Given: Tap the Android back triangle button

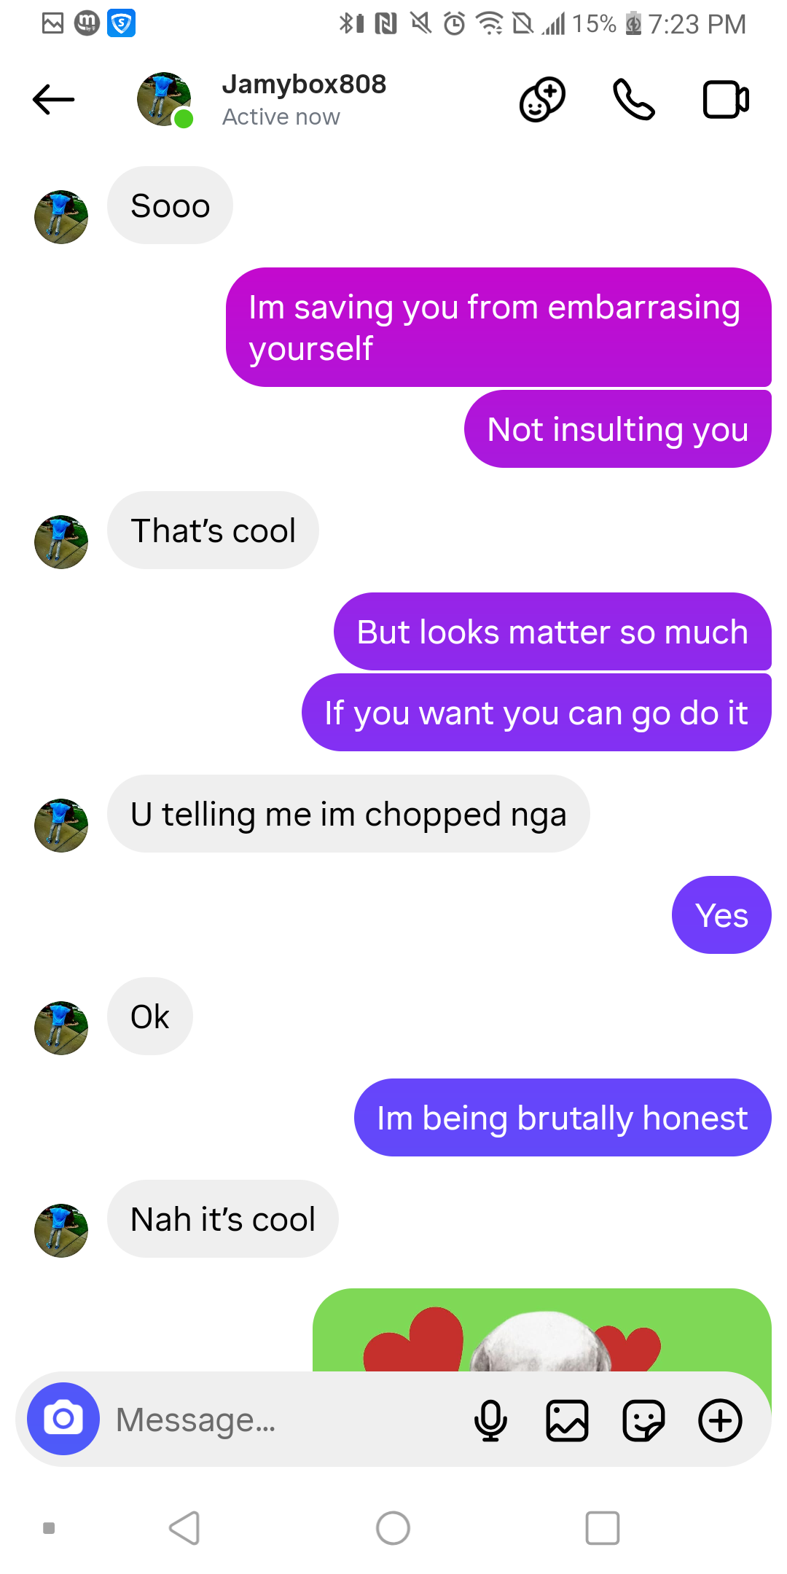Looking at the screenshot, I should pyautogui.click(x=184, y=1528).
